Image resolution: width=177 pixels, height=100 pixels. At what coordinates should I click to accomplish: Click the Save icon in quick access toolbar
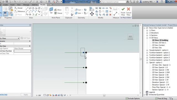(x=7, y=2)
